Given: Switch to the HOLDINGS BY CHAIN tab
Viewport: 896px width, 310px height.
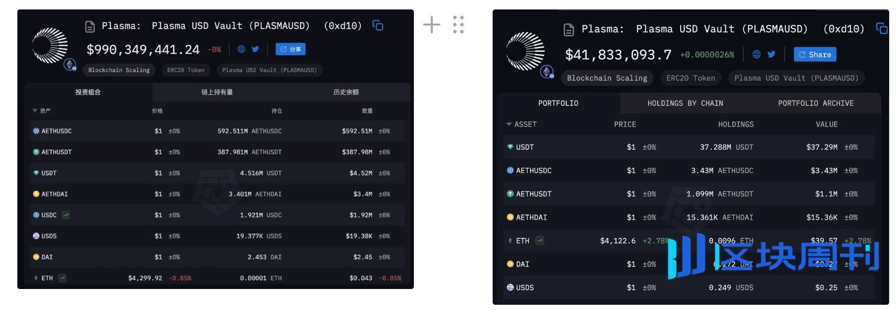Looking at the screenshot, I should coord(685,103).
